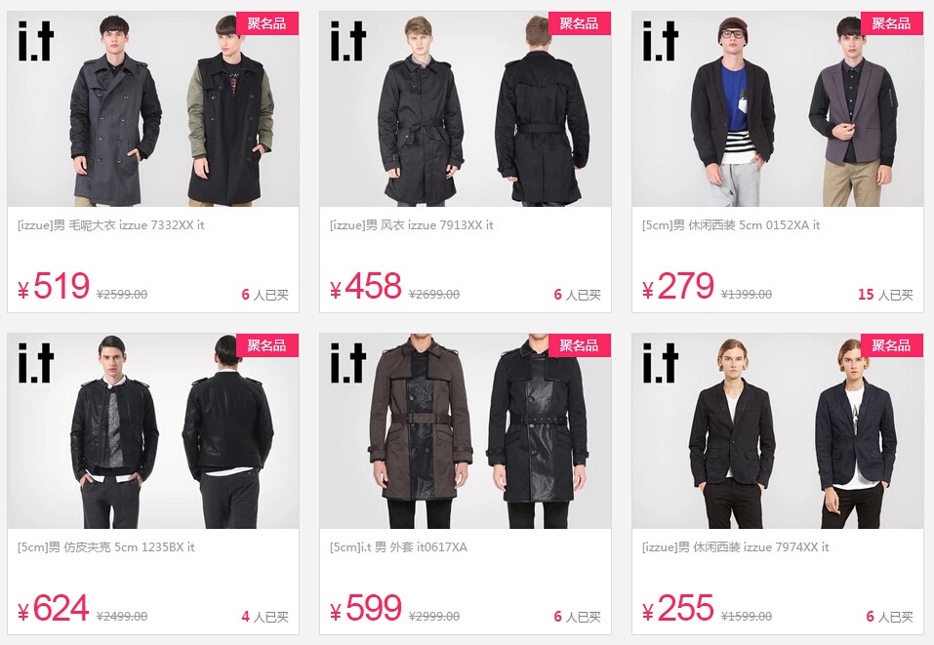This screenshot has width=934, height=645.
Task: Click the black belted trench coat photo
Action: point(466,109)
